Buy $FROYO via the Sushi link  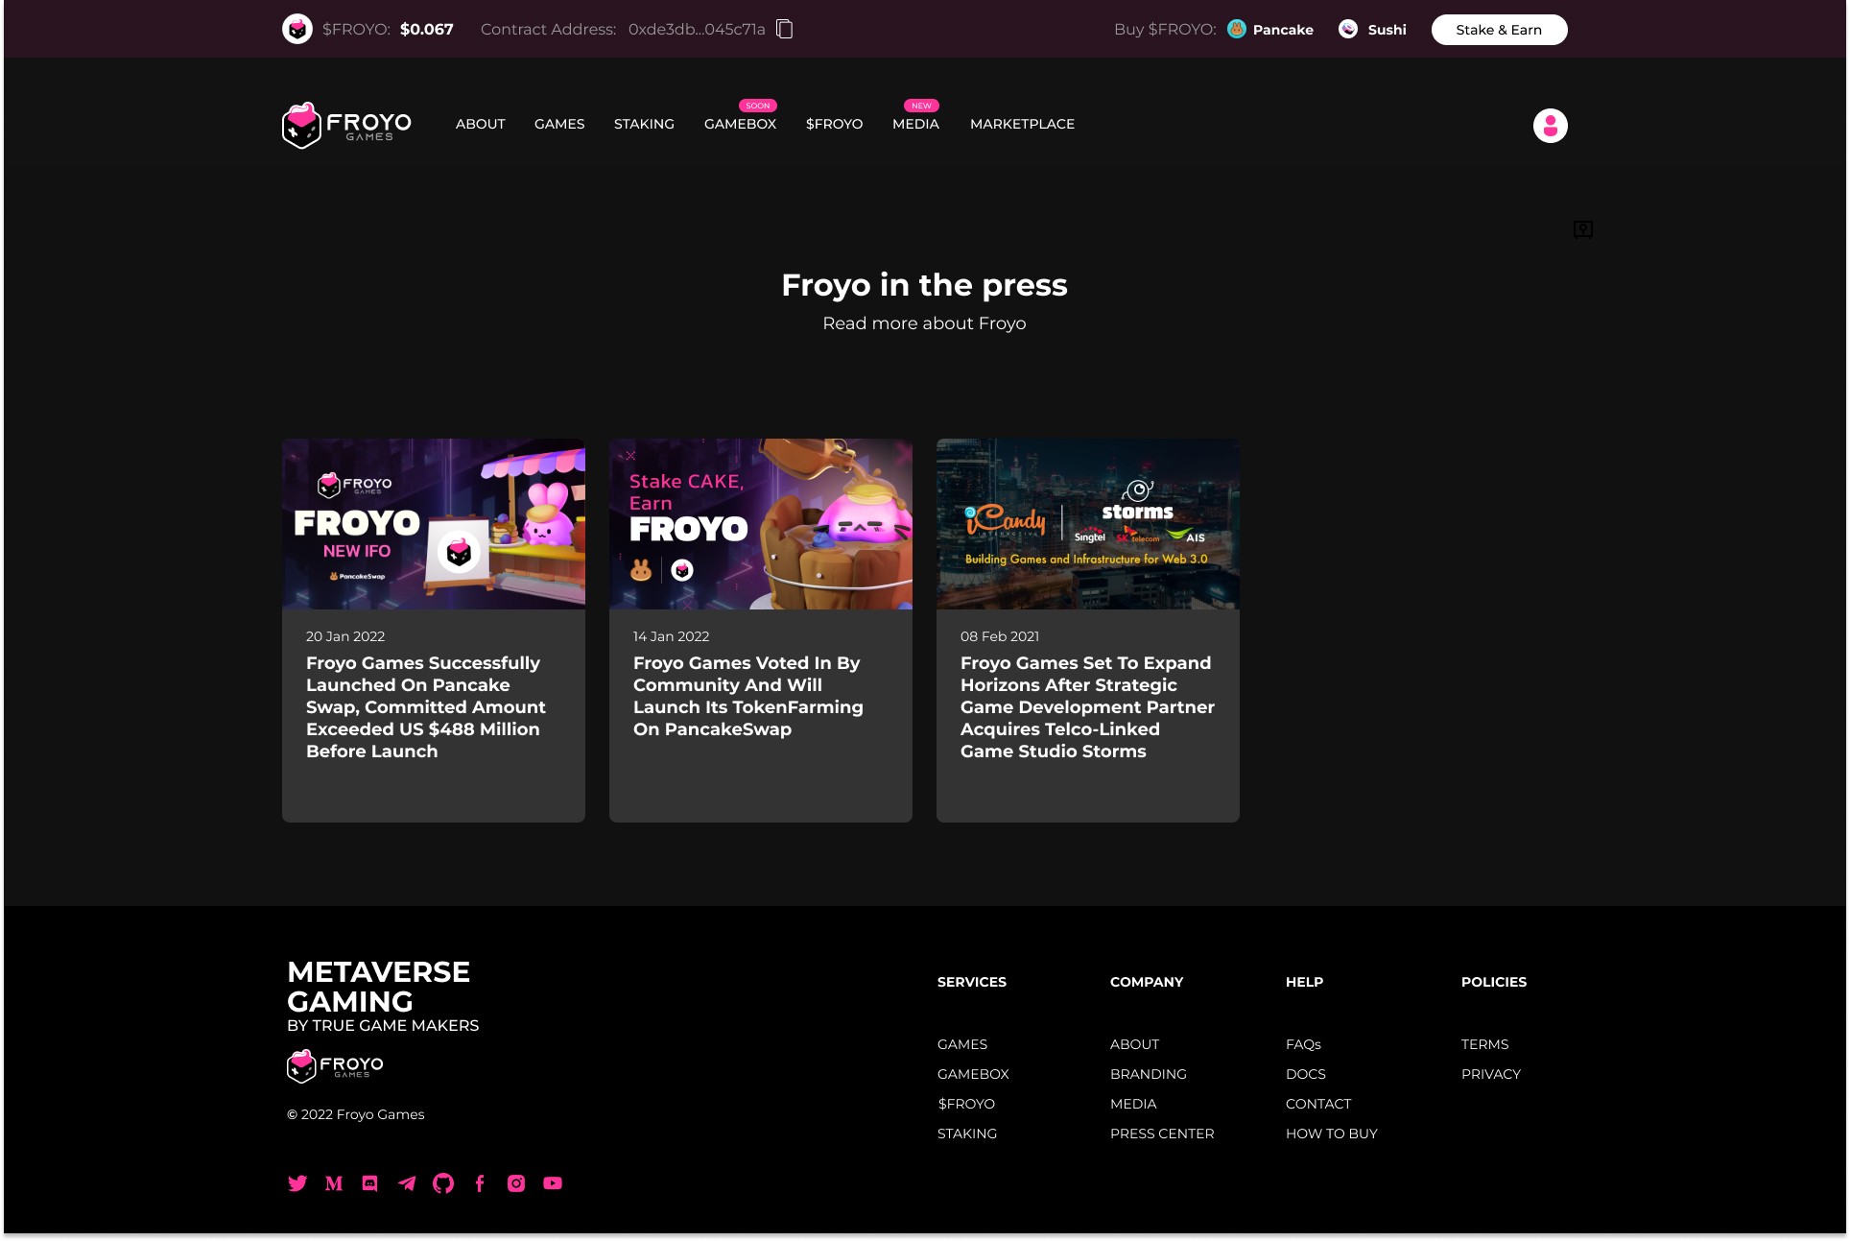click(x=1373, y=30)
